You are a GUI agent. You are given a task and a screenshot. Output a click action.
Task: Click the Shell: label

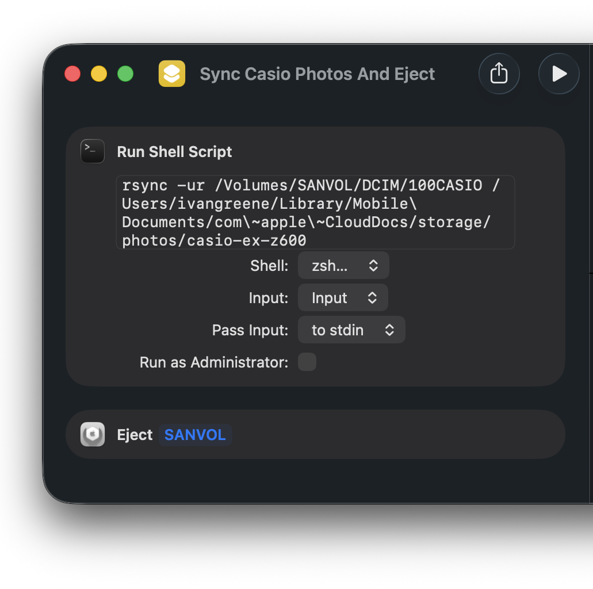(269, 266)
